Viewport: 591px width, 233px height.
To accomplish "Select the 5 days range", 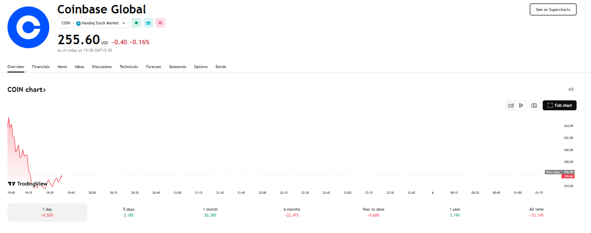I will tap(128, 212).
